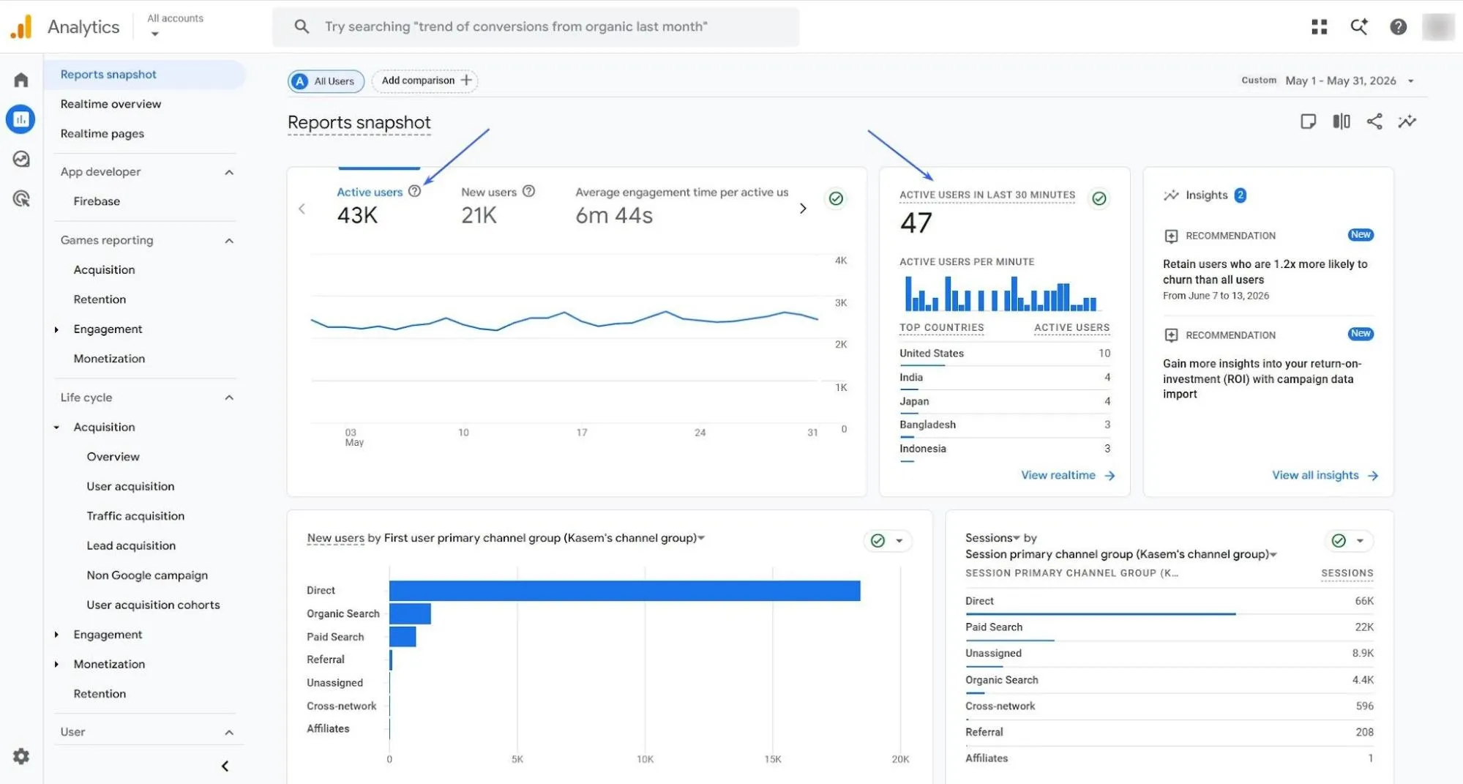Open the Explore icon in left rail
Image resolution: width=1463 pixels, height=784 pixels.
pyautogui.click(x=21, y=159)
